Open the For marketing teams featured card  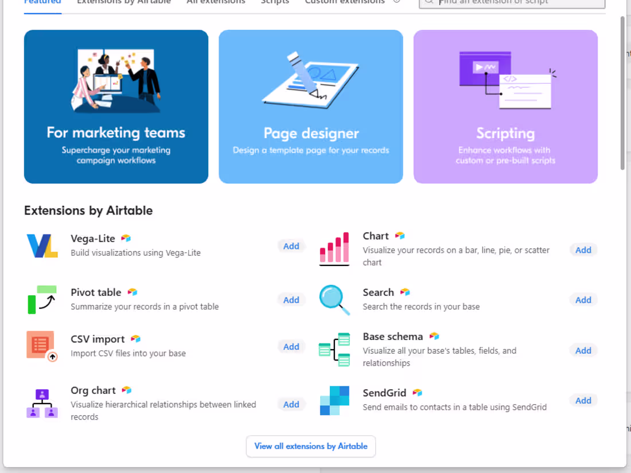[x=116, y=107]
